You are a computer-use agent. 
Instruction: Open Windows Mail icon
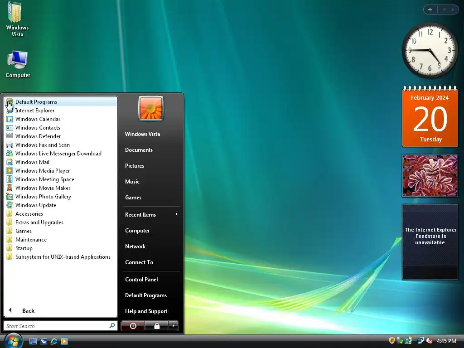[x=10, y=162]
